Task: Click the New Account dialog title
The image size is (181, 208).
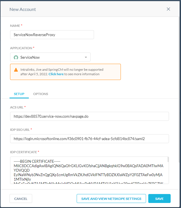Action: [x=23, y=9]
